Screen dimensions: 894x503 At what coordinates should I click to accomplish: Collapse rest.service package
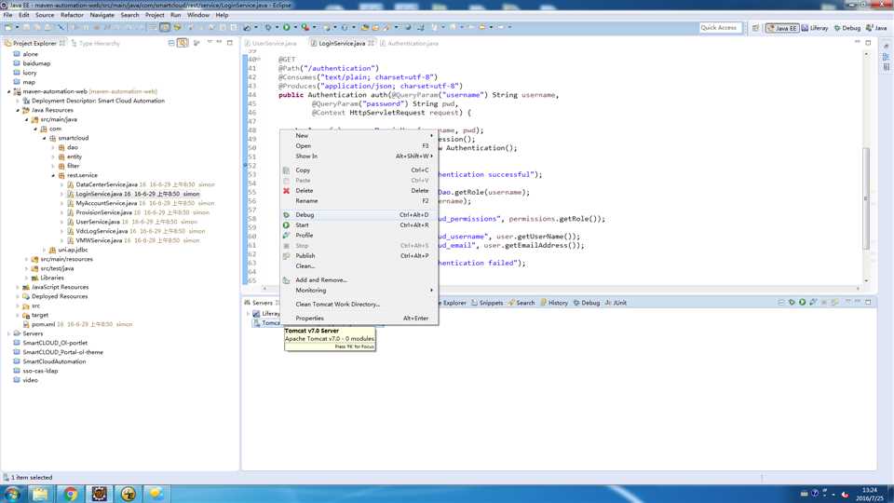pos(53,175)
